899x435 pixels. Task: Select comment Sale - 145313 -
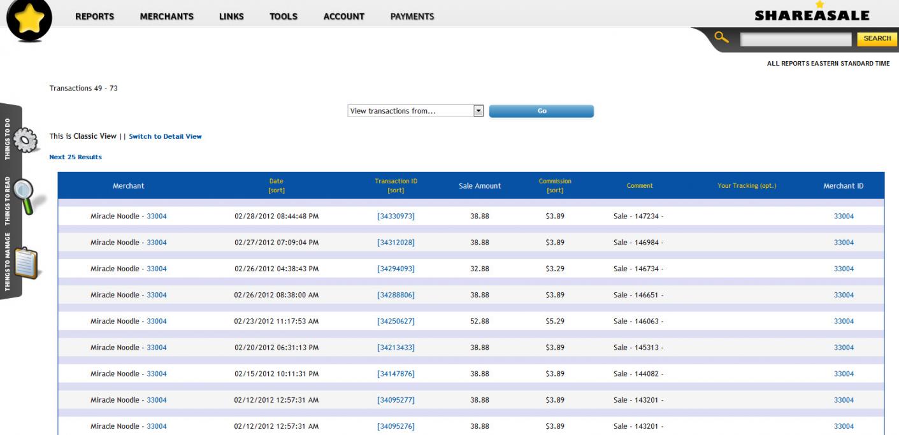pyautogui.click(x=638, y=348)
